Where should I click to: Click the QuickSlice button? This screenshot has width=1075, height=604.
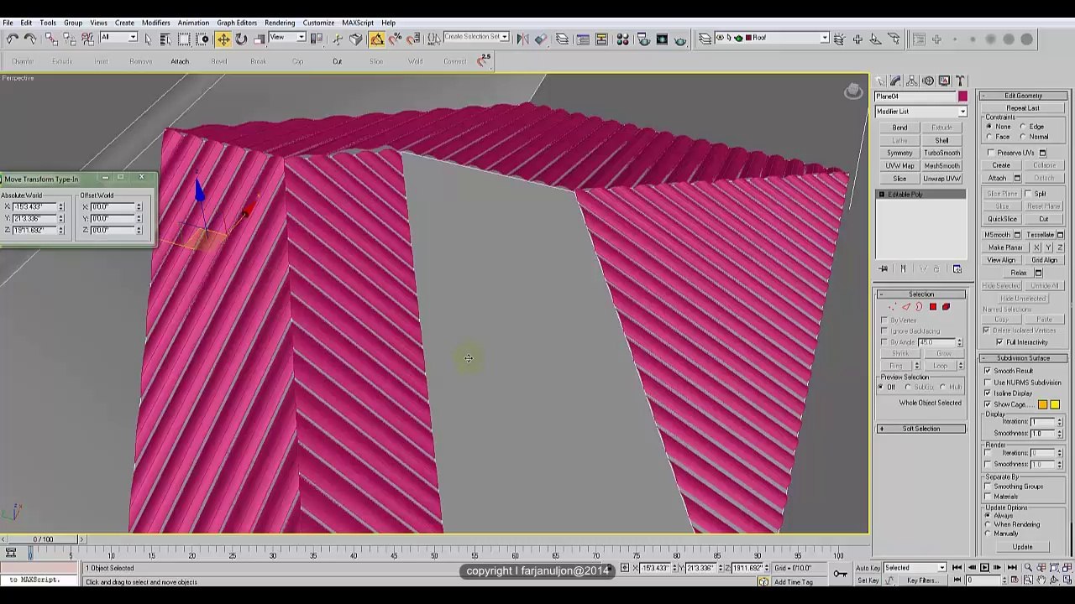(x=1002, y=219)
